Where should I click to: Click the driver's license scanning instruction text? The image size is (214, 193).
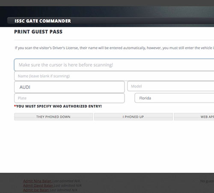tap(114, 48)
